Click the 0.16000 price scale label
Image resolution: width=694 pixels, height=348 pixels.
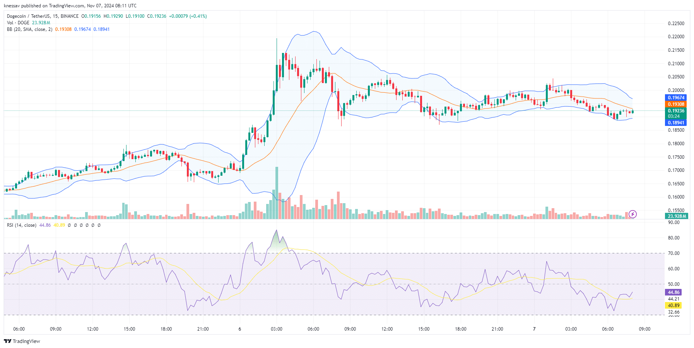point(676,197)
